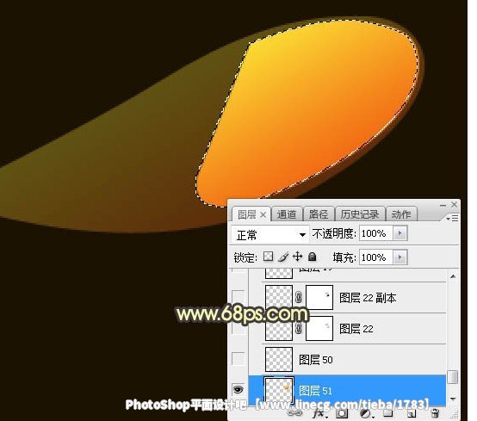Switch to the 动作 tab
Viewport: 477px width, 421px height.
pos(401,214)
